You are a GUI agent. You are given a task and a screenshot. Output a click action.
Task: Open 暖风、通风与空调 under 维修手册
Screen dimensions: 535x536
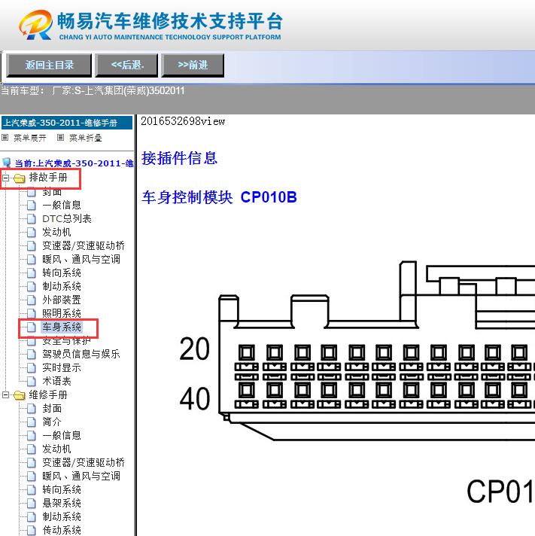point(81,477)
